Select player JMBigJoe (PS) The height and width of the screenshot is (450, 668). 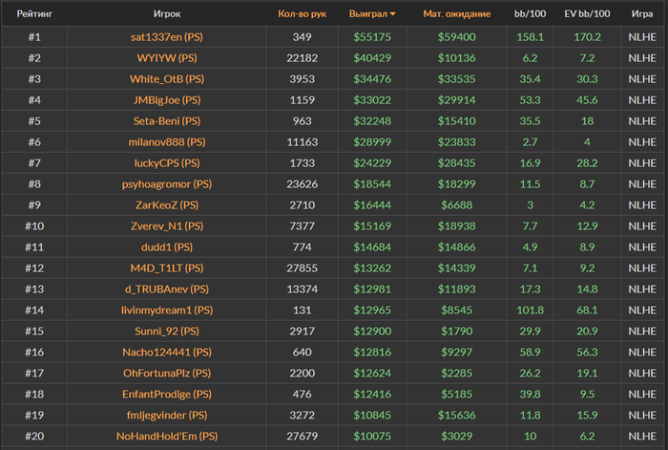[x=167, y=100]
